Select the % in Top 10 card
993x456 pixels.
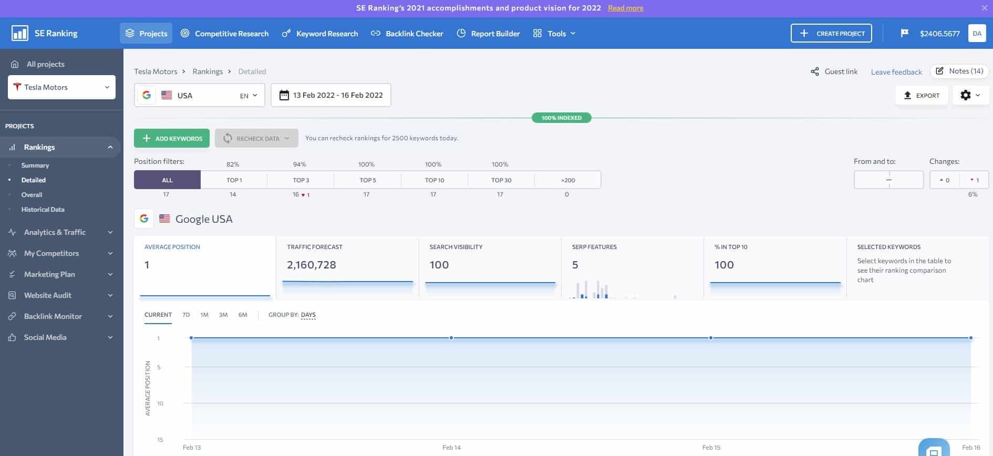pyautogui.click(x=775, y=267)
